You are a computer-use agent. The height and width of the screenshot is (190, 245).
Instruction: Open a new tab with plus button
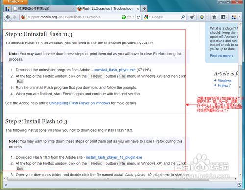(144, 9)
